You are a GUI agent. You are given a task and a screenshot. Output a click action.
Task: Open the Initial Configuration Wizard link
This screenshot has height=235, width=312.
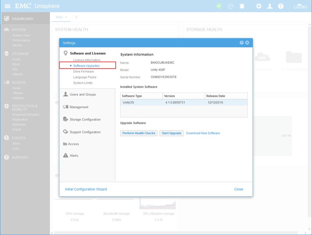(x=86, y=189)
